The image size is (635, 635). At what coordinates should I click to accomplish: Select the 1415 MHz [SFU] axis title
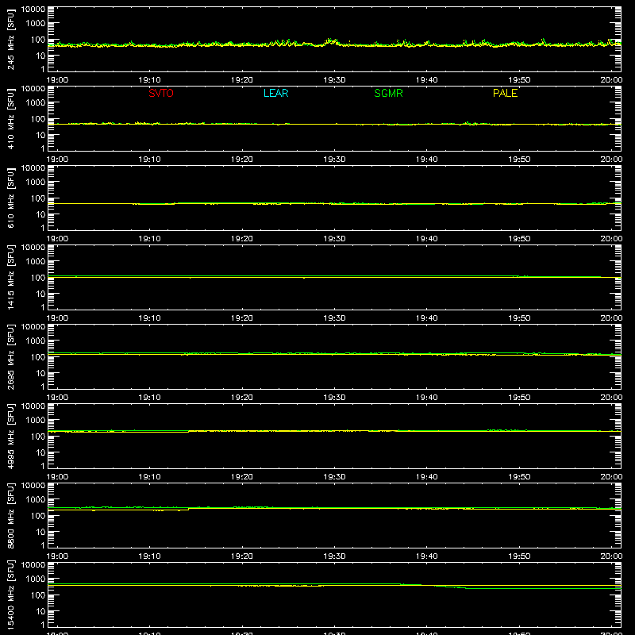pyautogui.click(x=10, y=277)
